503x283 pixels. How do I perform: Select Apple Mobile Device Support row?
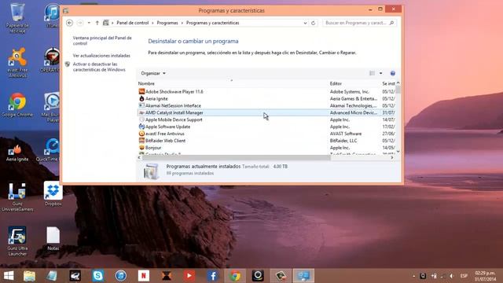(x=266, y=119)
